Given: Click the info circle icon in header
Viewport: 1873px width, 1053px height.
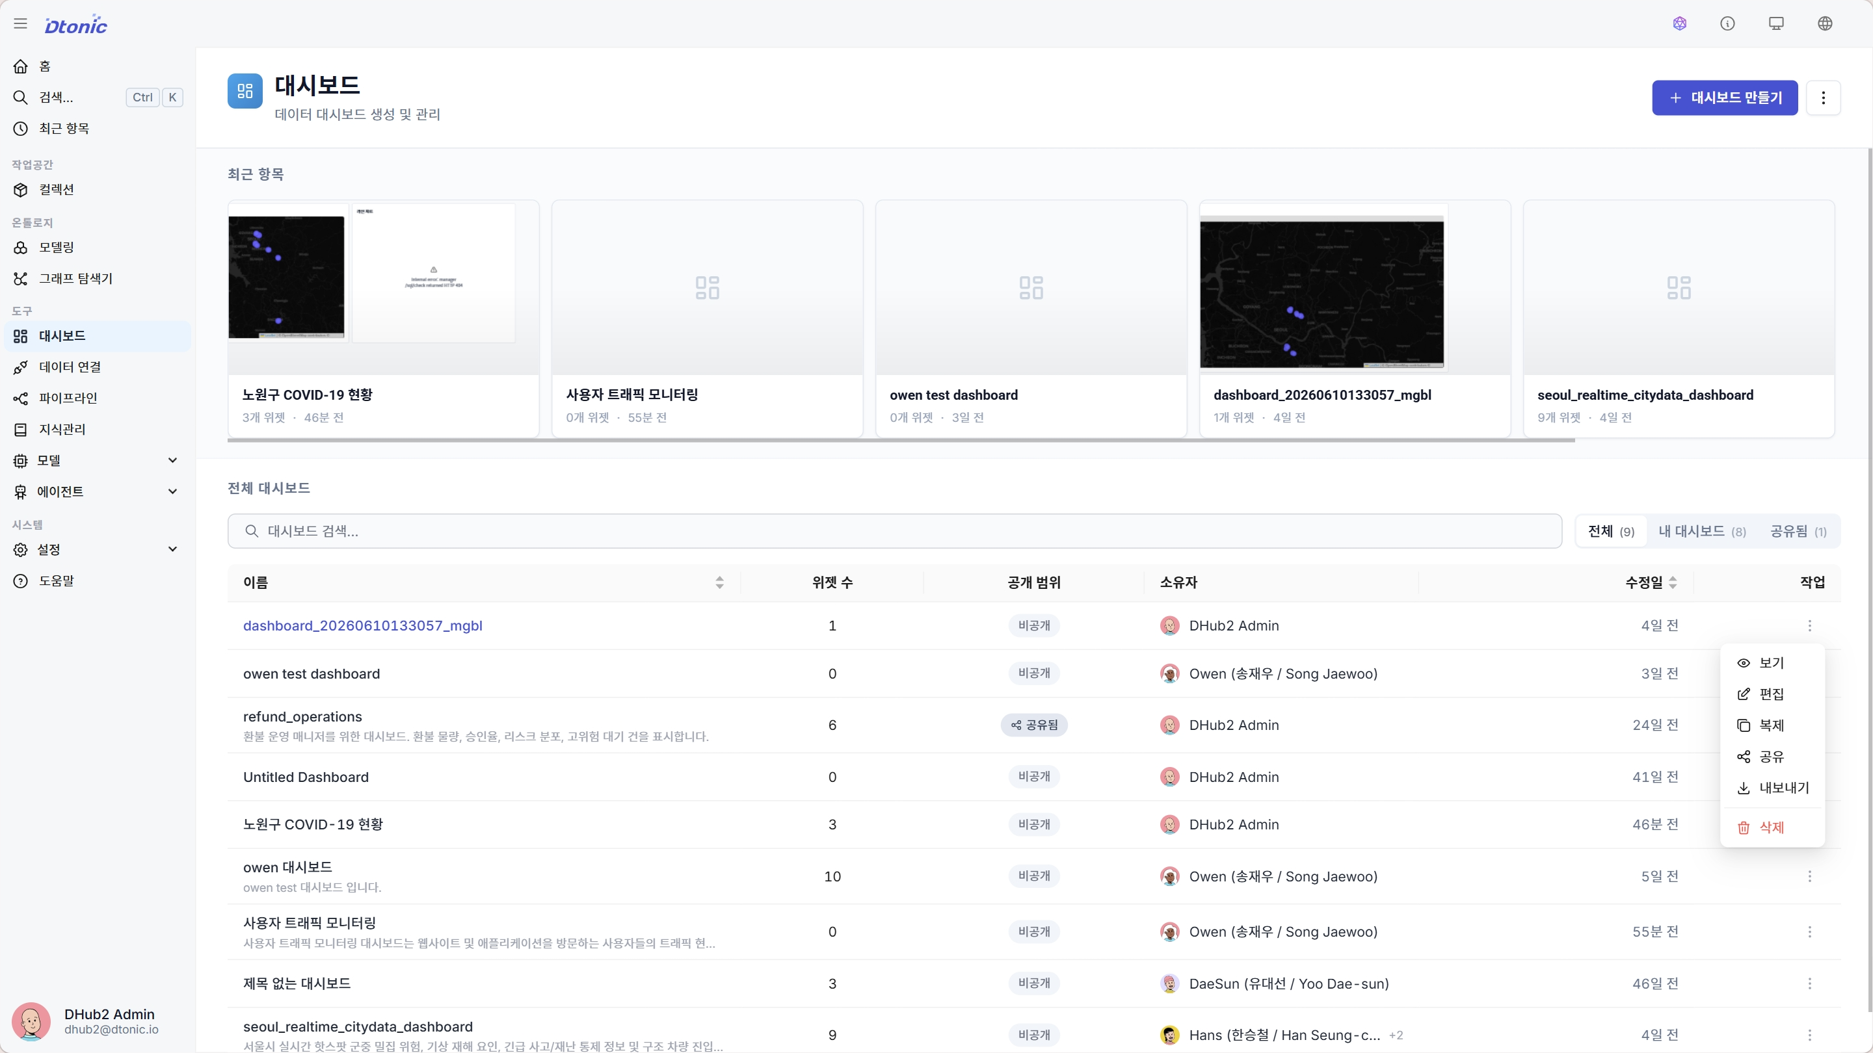Looking at the screenshot, I should pos(1727,24).
